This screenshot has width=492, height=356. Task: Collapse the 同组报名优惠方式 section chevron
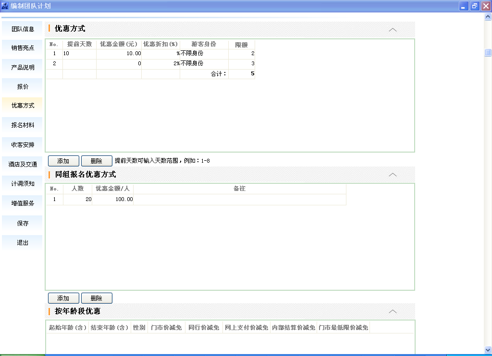[x=393, y=175]
